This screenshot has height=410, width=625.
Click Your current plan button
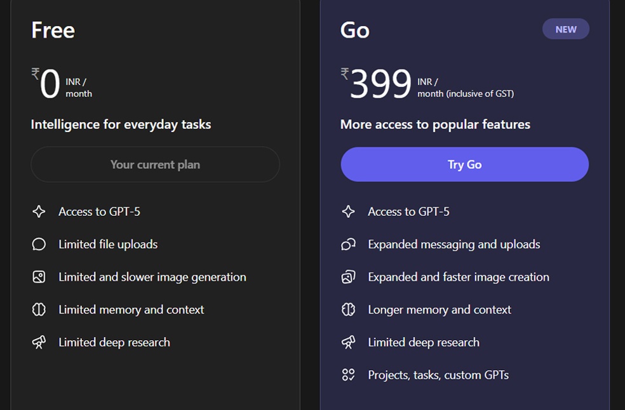(x=155, y=164)
